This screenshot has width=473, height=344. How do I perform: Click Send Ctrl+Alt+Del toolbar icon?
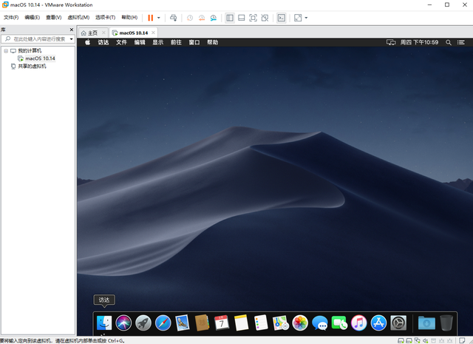click(x=173, y=18)
